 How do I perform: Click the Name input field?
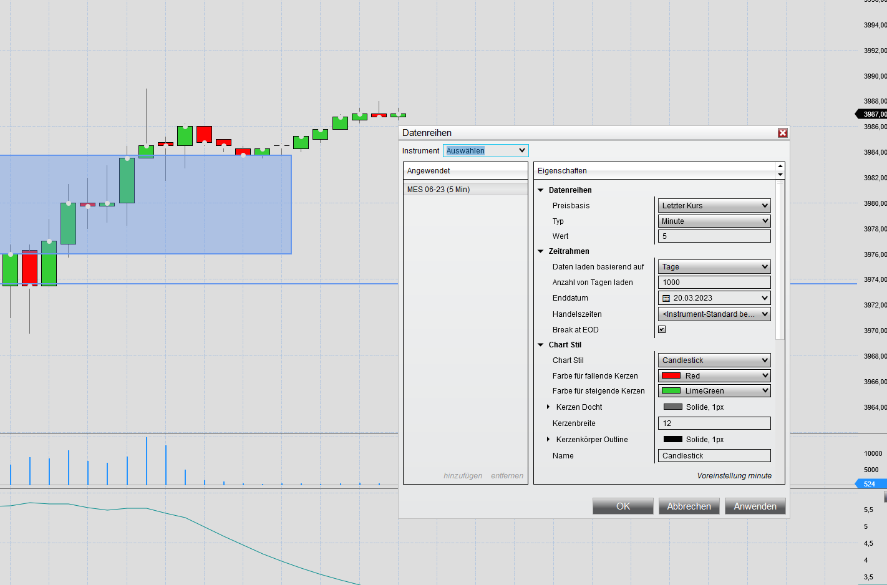tap(714, 456)
